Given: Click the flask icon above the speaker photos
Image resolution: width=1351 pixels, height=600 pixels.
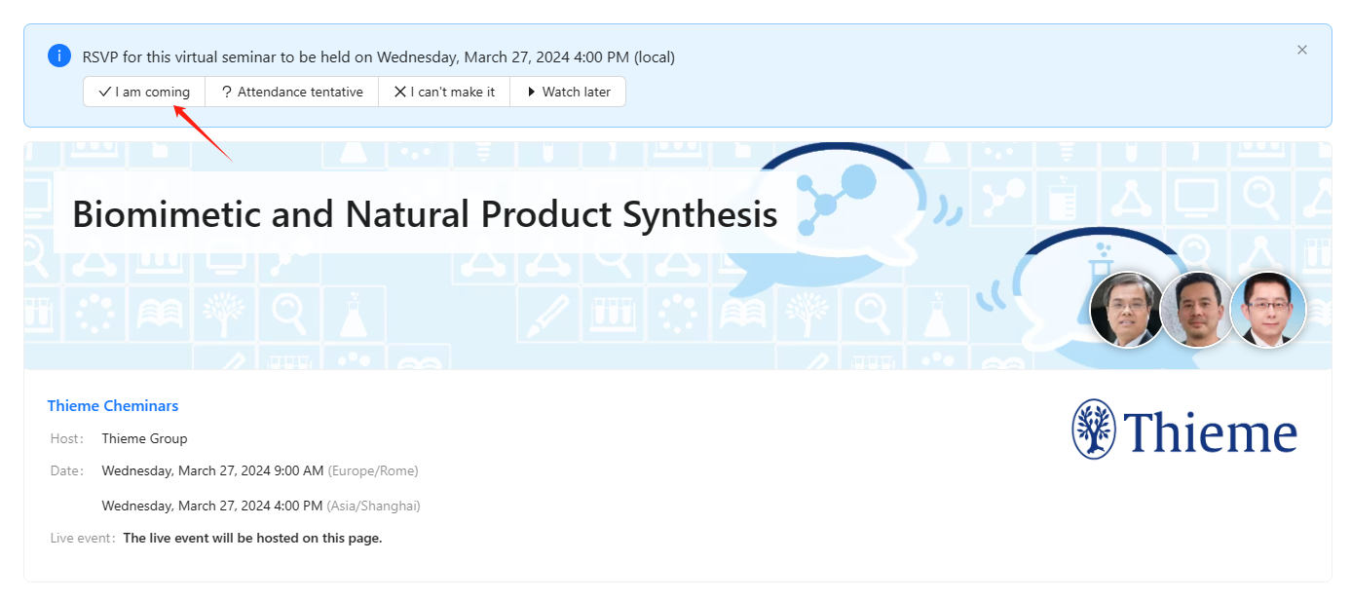Looking at the screenshot, I should pyautogui.click(x=1103, y=260).
